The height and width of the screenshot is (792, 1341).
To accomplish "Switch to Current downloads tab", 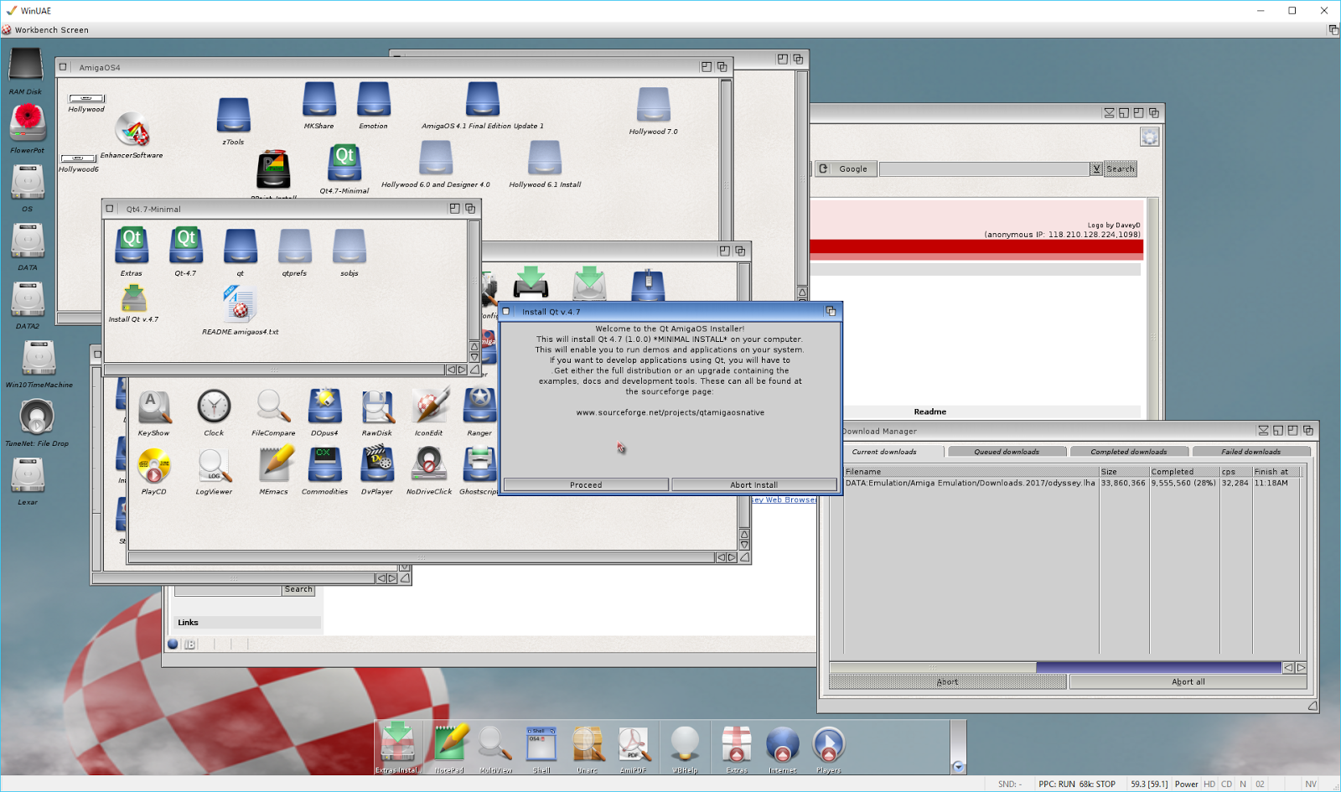I will point(884,452).
